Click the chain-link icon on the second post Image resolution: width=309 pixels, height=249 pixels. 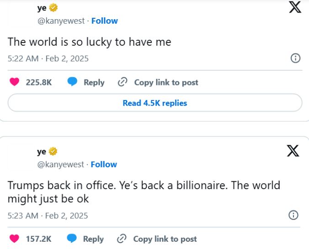pyautogui.click(x=122, y=239)
